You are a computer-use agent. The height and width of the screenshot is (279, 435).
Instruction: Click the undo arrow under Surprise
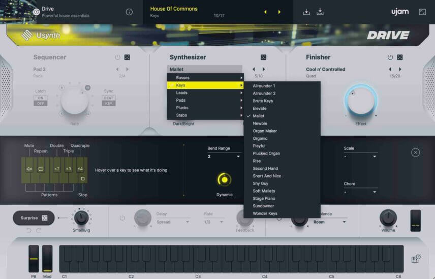(x=28, y=230)
